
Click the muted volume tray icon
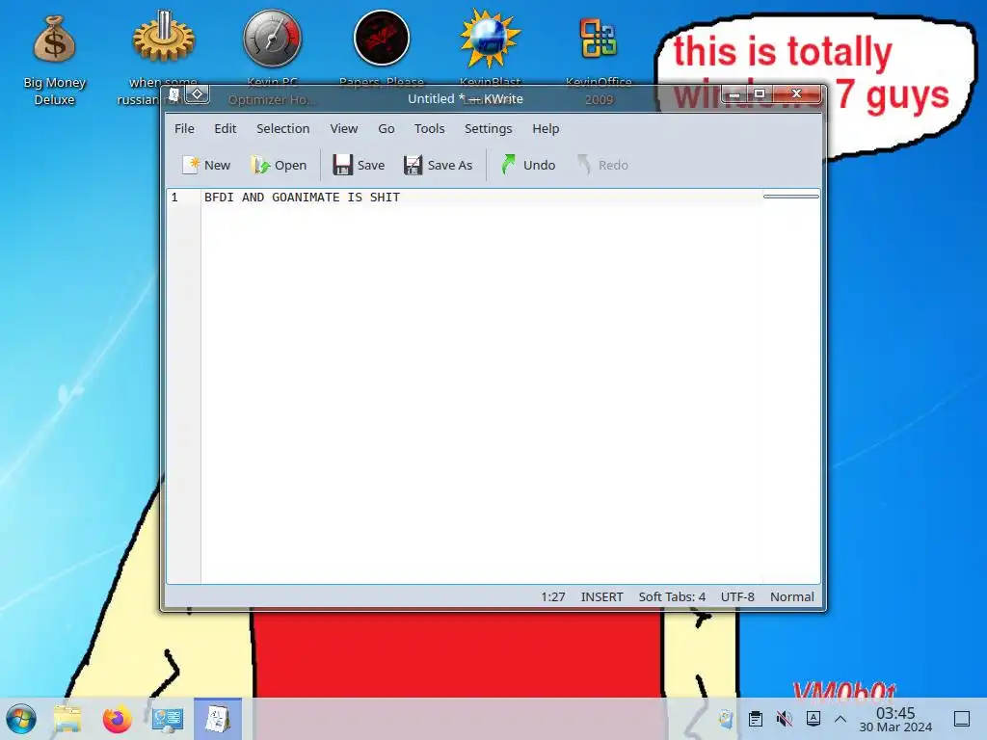pos(785,719)
